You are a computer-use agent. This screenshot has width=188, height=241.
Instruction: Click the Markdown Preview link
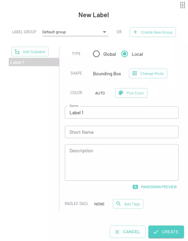click(159, 187)
